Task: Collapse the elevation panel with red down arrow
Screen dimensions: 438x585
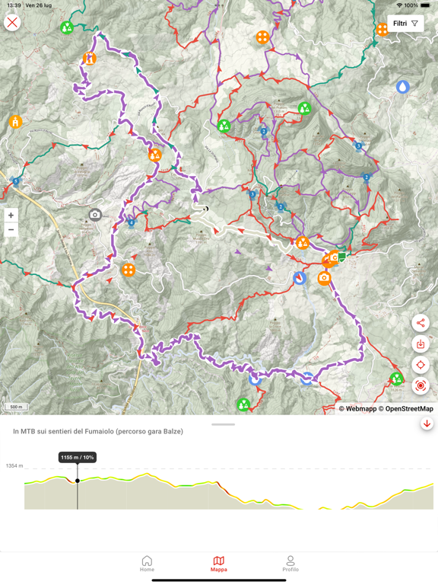Action: 427,424
